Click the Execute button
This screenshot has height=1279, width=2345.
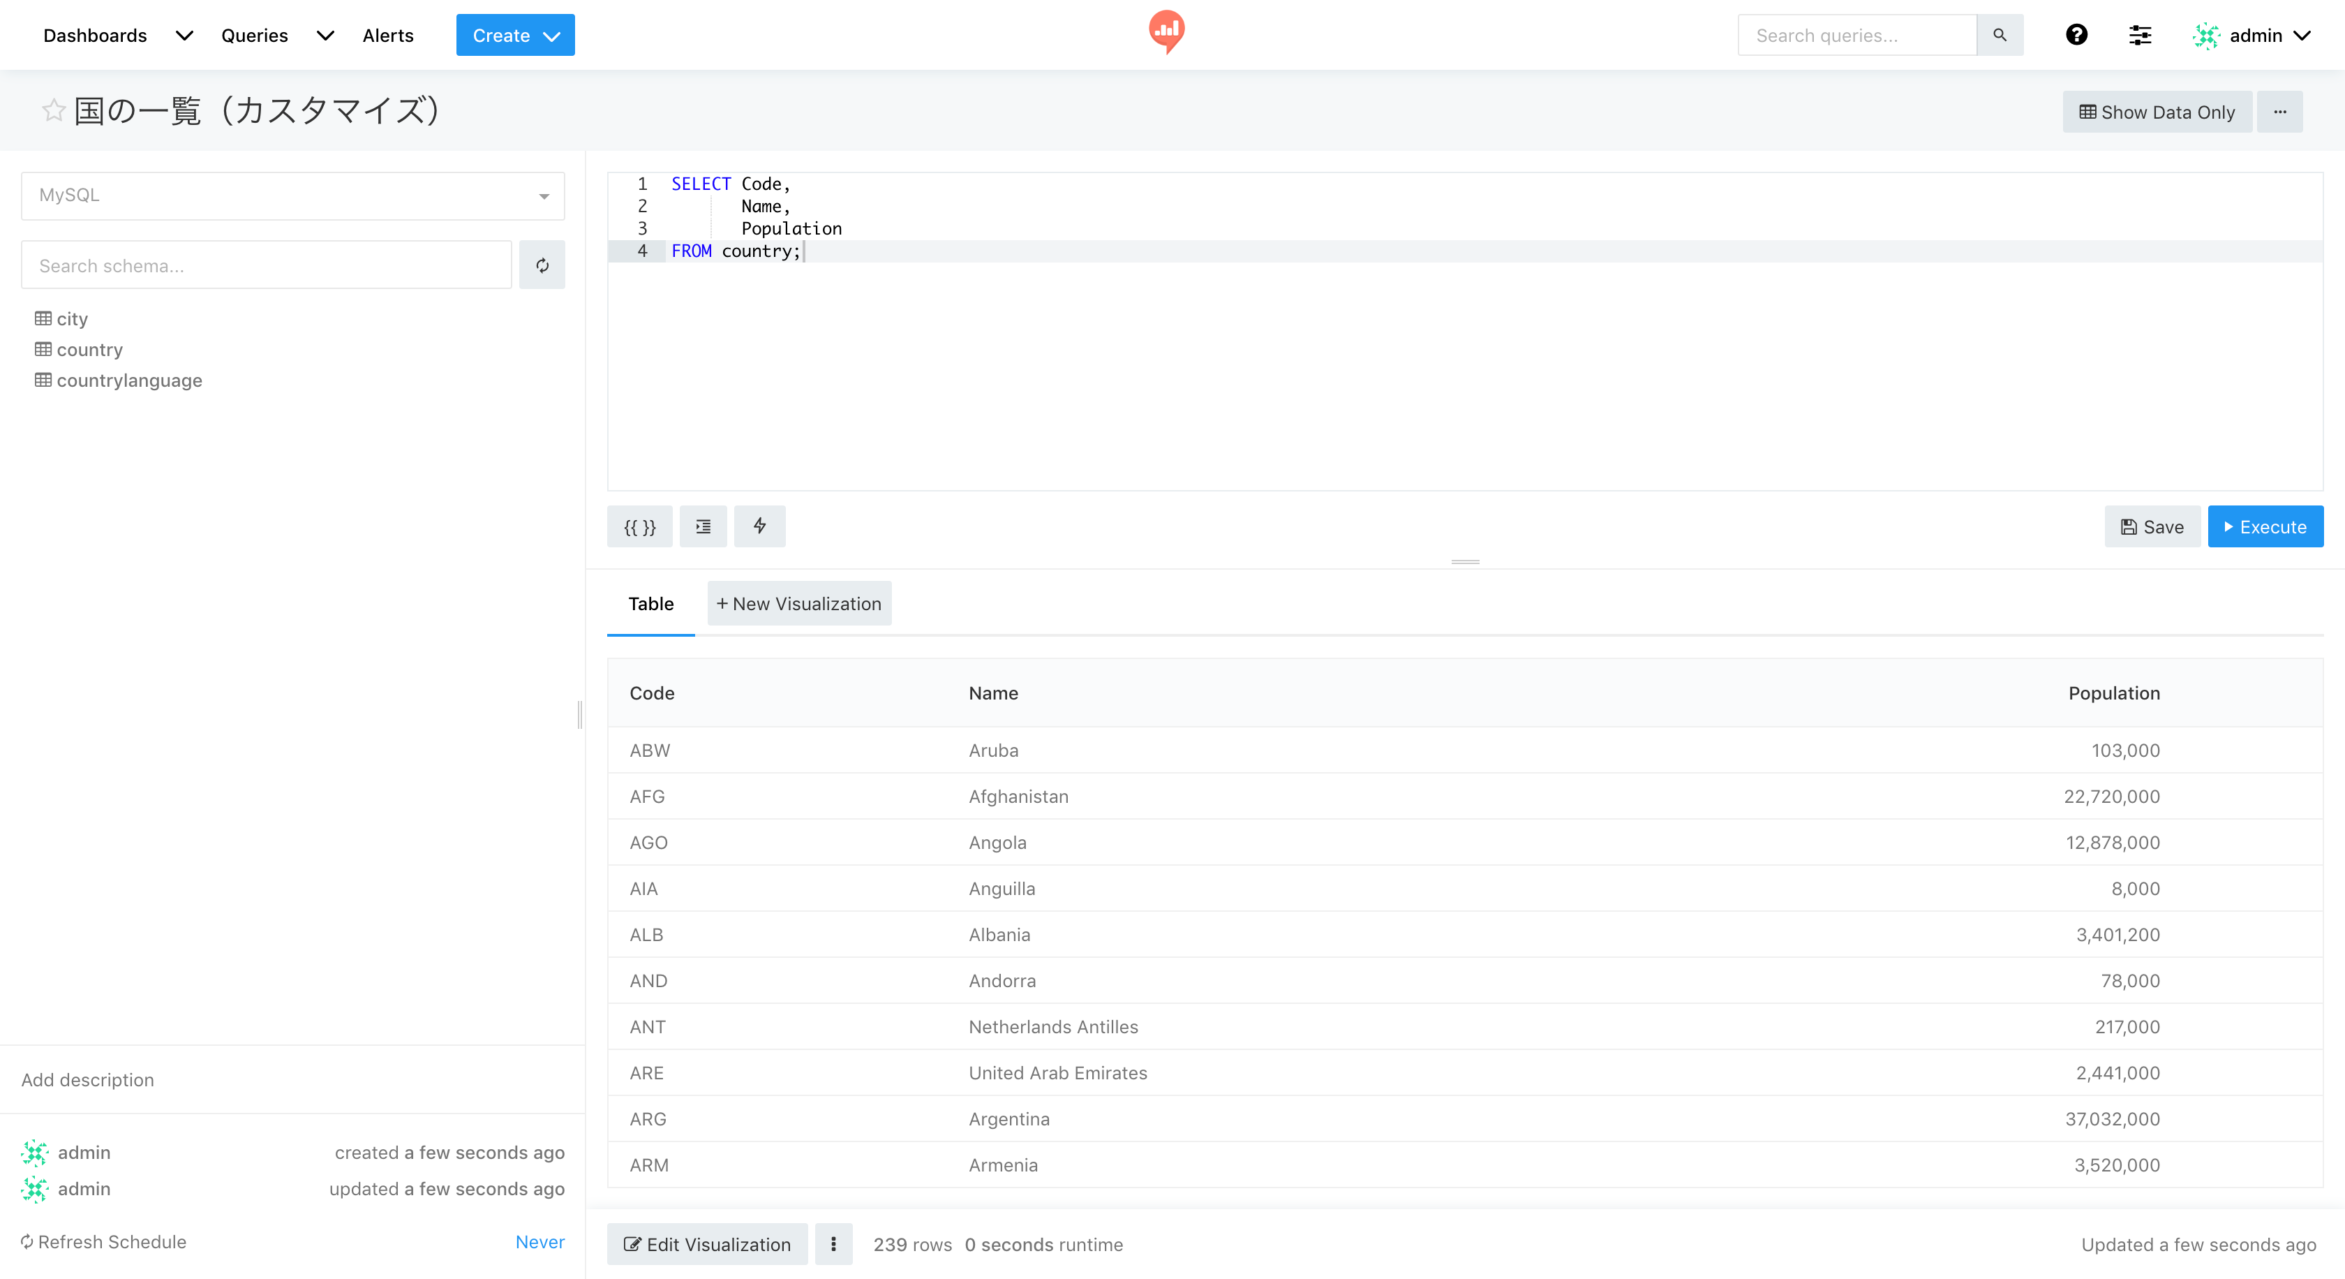point(2265,526)
